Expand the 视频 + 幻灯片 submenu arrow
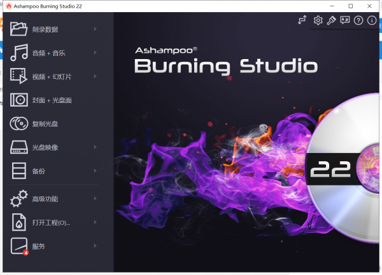The height and width of the screenshot is (275, 382). tap(95, 76)
